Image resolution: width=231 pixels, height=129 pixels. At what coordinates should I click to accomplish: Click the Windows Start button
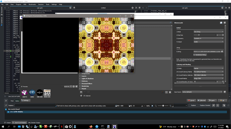(3, 127)
